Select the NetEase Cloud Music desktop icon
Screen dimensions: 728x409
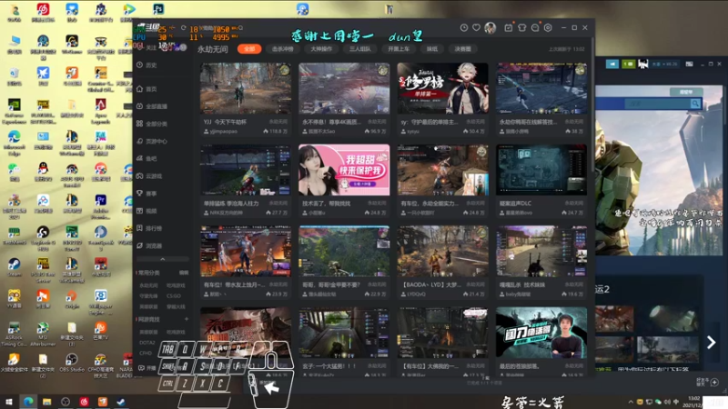pyautogui.click(x=43, y=12)
